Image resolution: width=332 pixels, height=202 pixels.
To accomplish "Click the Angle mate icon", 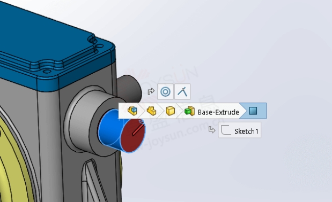I will click(182, 92).
